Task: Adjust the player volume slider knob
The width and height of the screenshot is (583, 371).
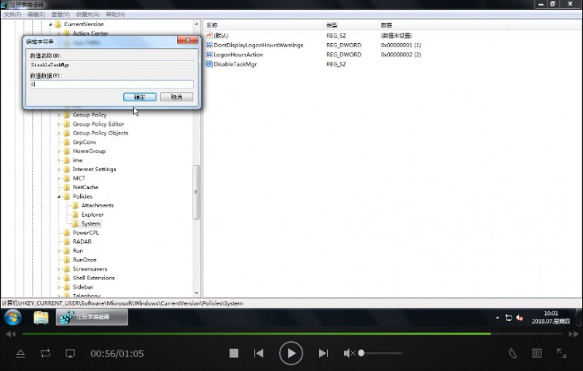Action: (x=361, y=354)
